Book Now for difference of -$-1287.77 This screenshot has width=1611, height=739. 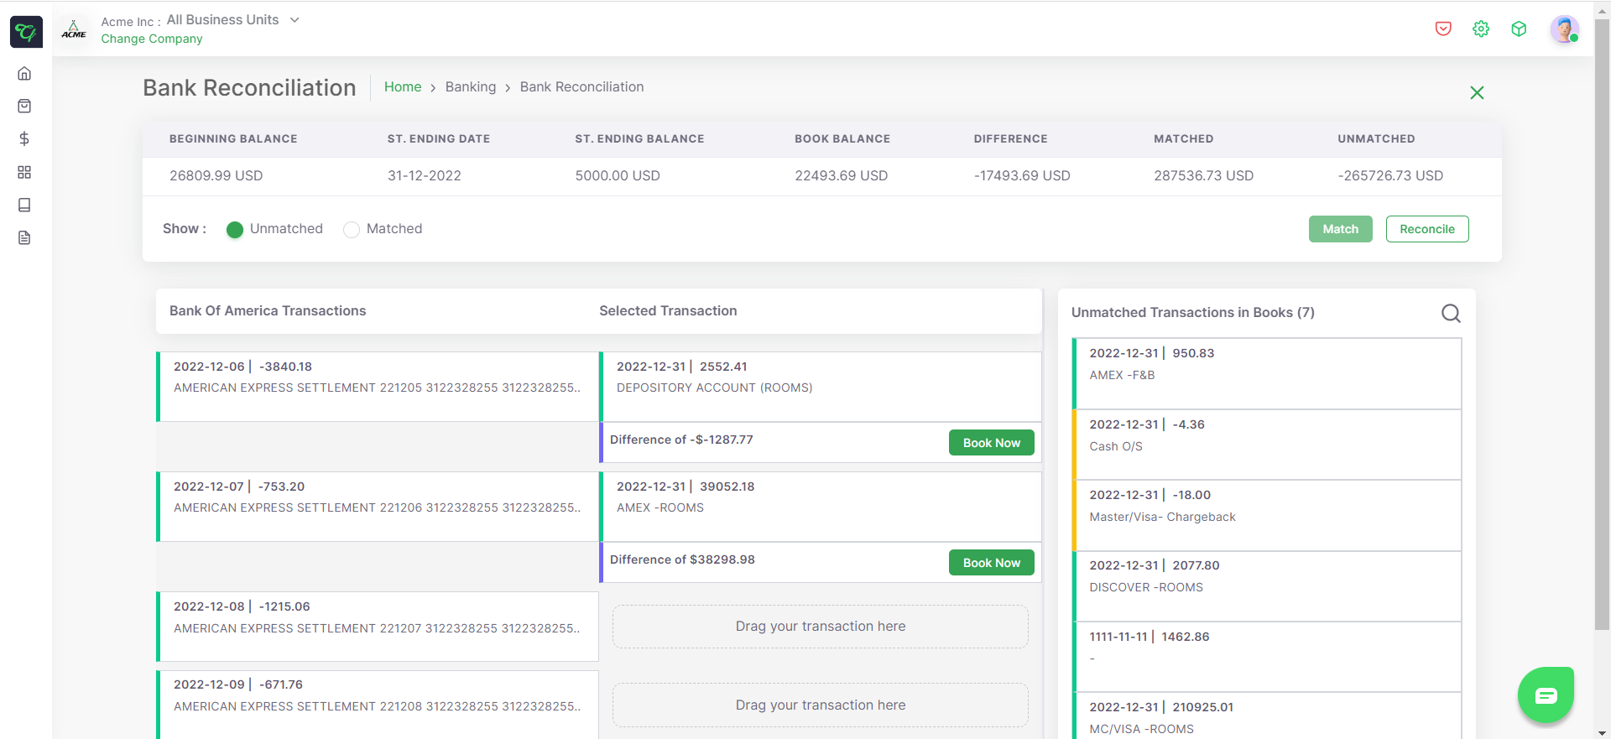(992, 443)
